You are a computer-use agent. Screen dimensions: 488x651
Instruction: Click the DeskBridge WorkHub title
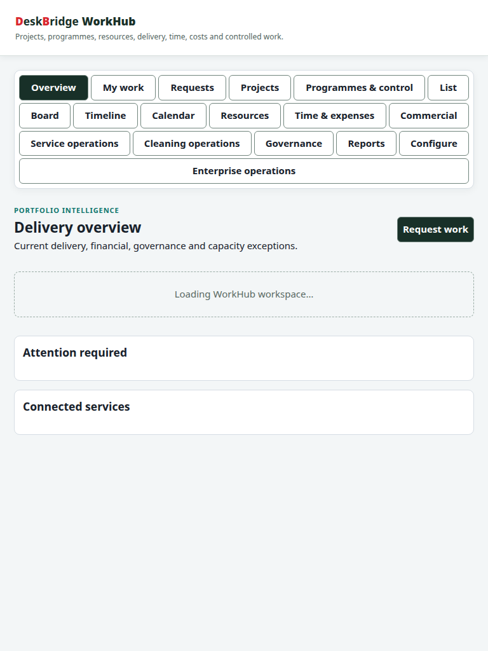tap(76, 22)
